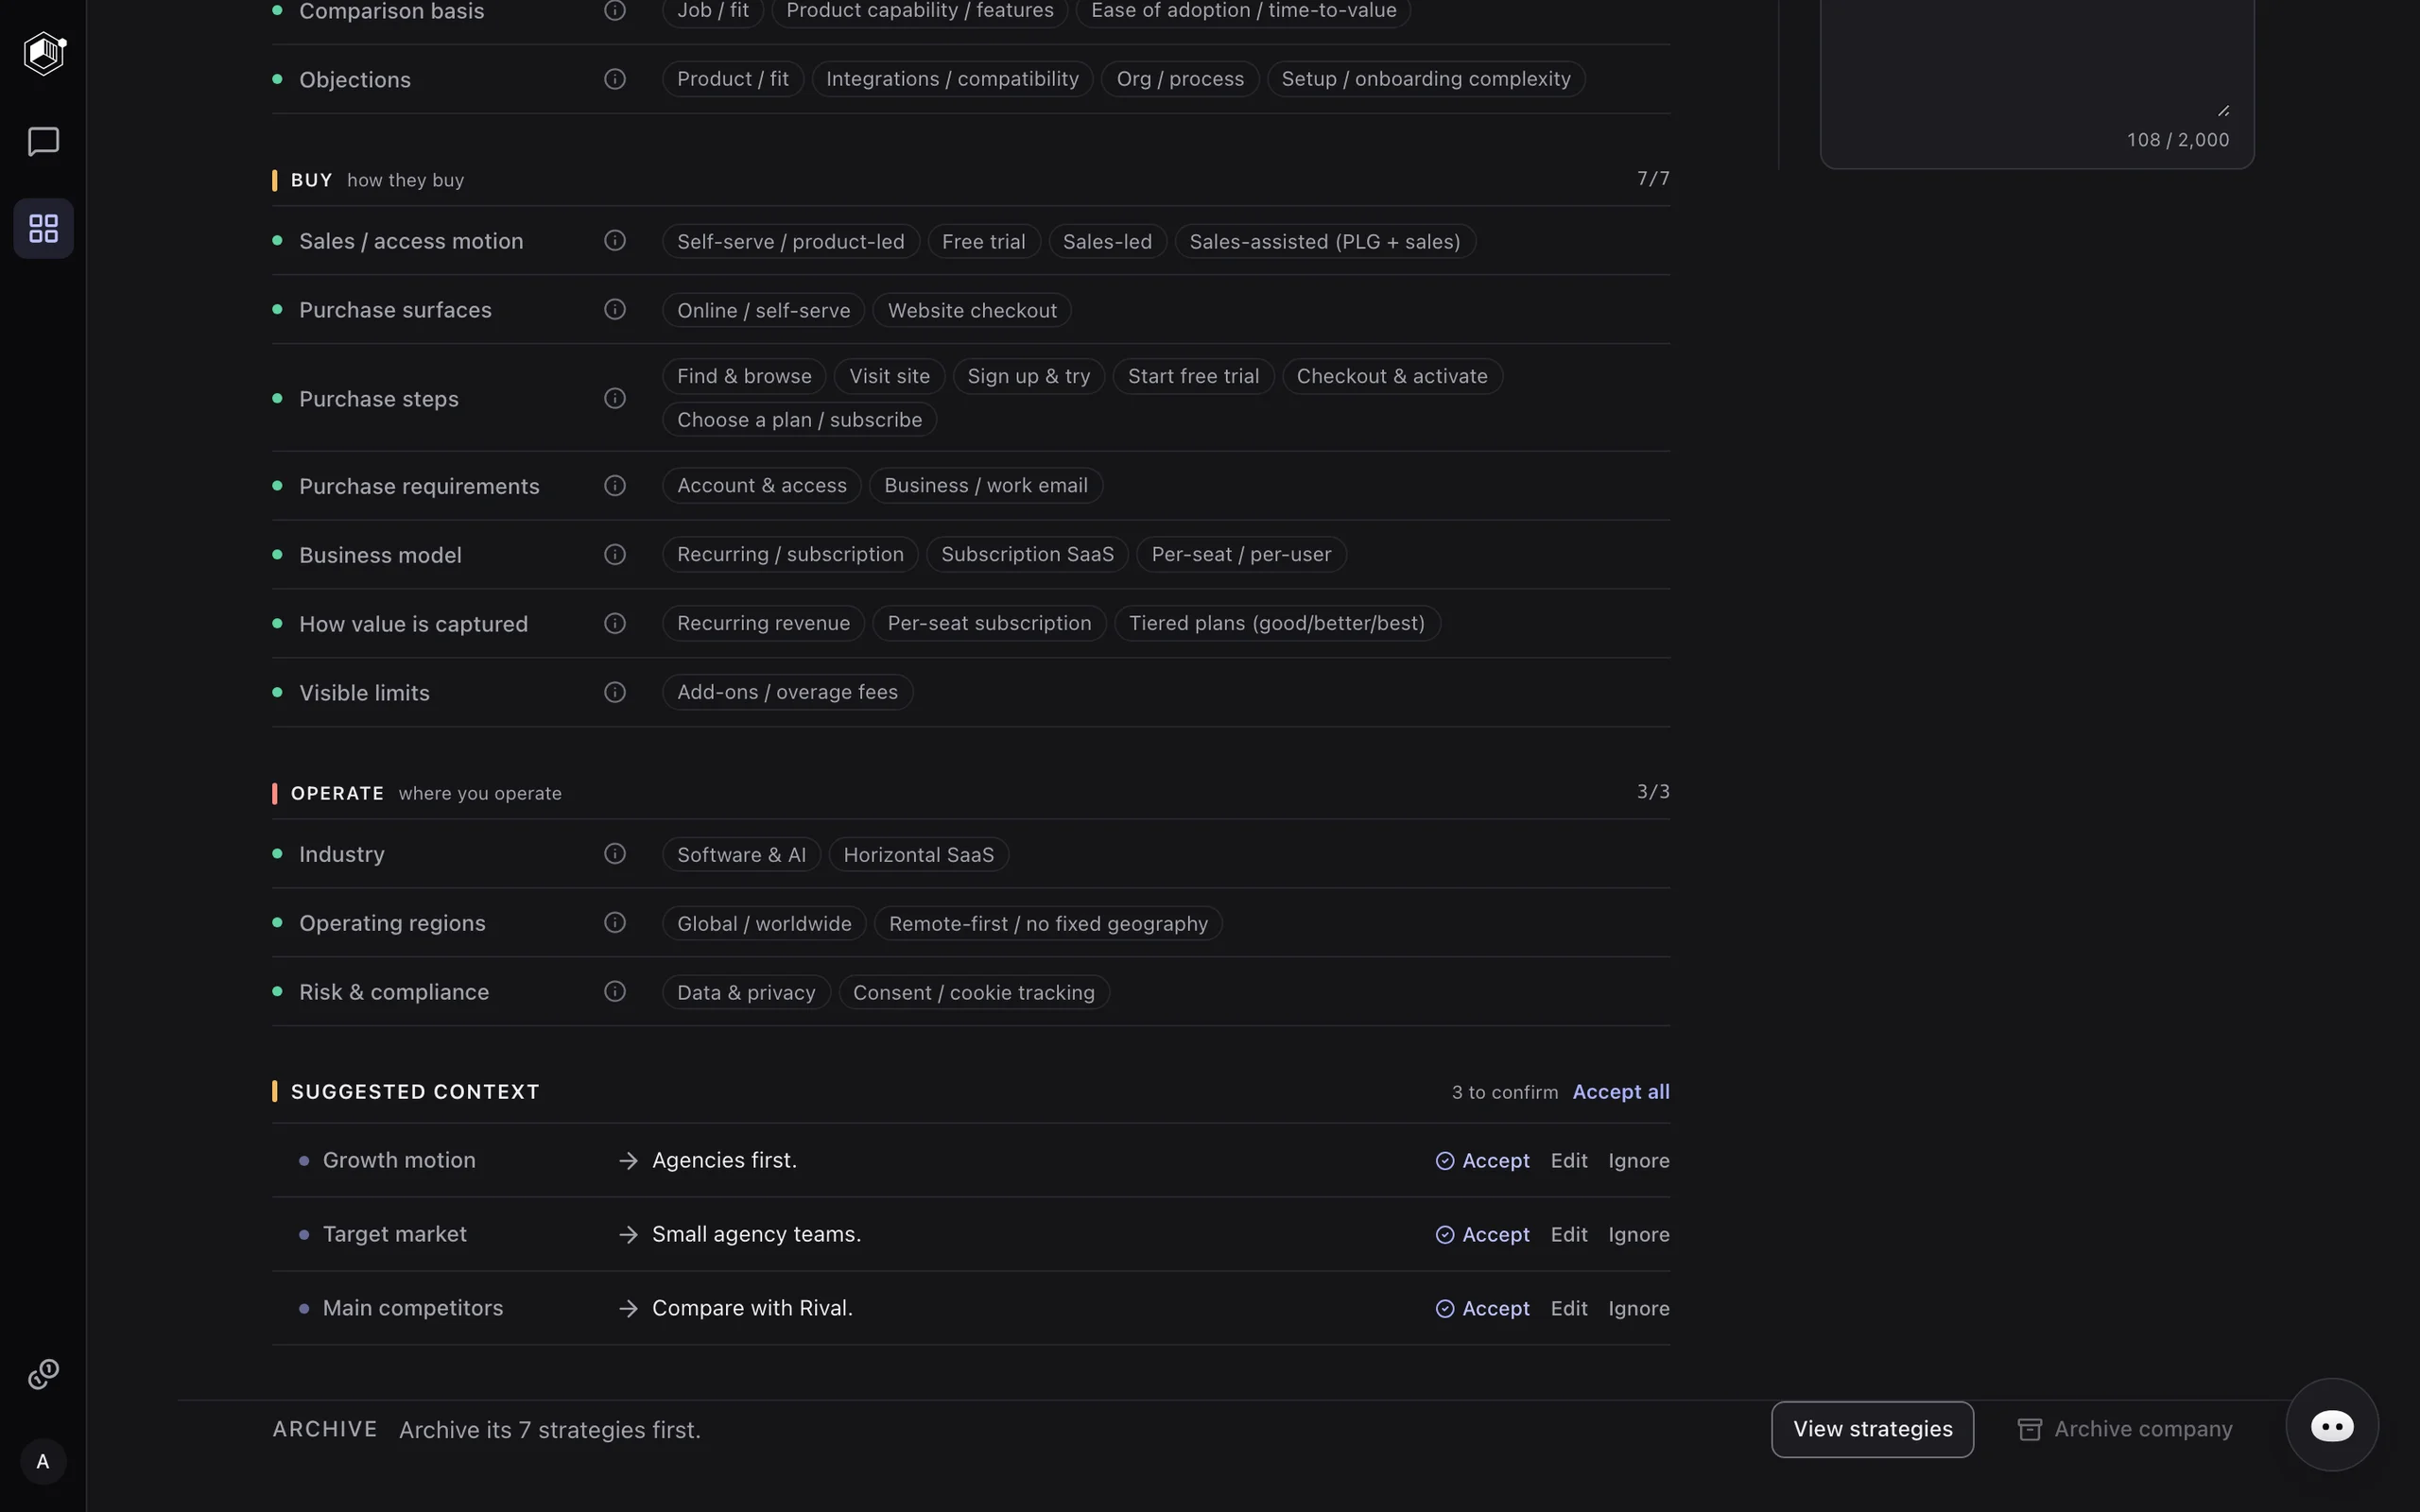The height and width of the screenshot is (1512, 2420).
Task: Show info for Industry row
Action: coord(615,854)
